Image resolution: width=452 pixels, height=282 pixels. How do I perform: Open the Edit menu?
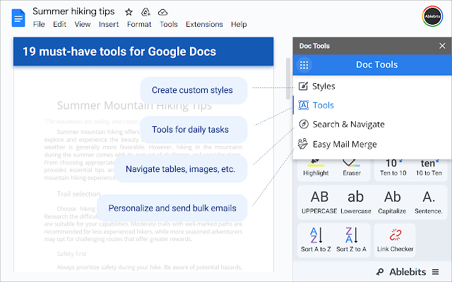point(59,24)
